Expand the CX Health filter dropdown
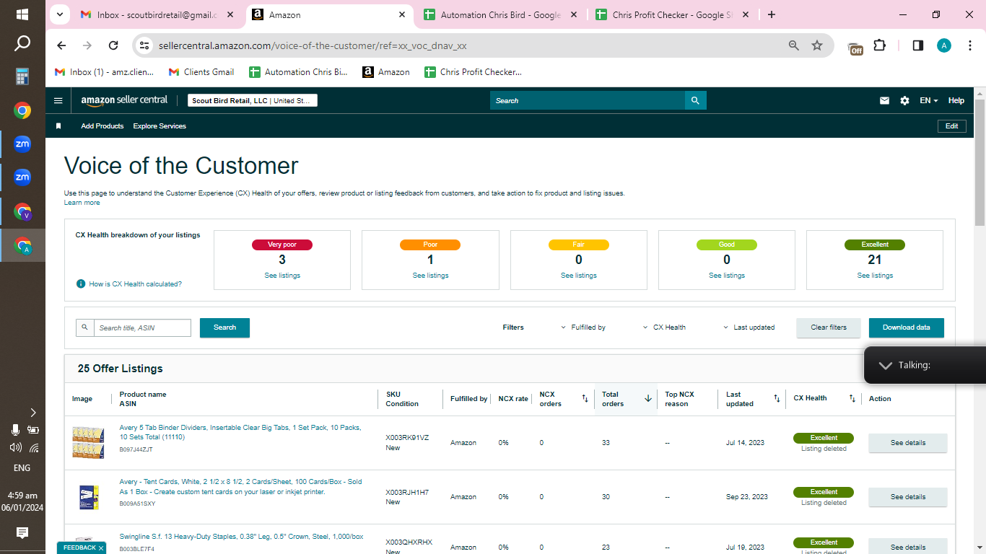The height and width of the screenshot is (554, 986). pyautogui.click(x=664, y=327)
